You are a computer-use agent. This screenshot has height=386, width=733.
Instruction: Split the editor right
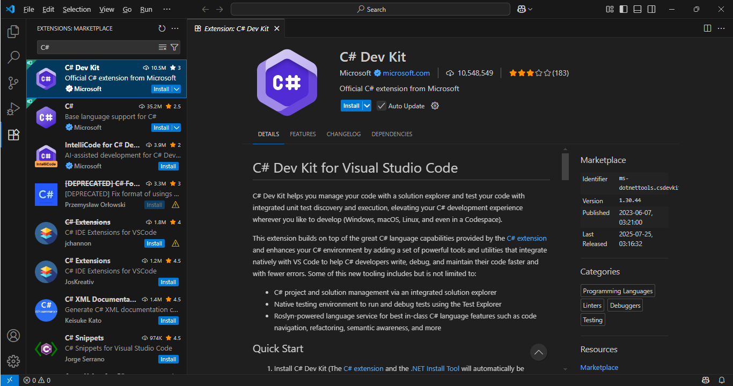click(x=707, y=28)
